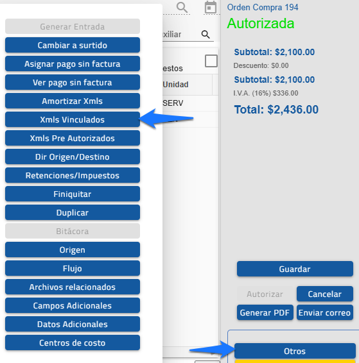The image size is (359, 363).
Task: Save the order with Guardar
Action: (295, 269)
